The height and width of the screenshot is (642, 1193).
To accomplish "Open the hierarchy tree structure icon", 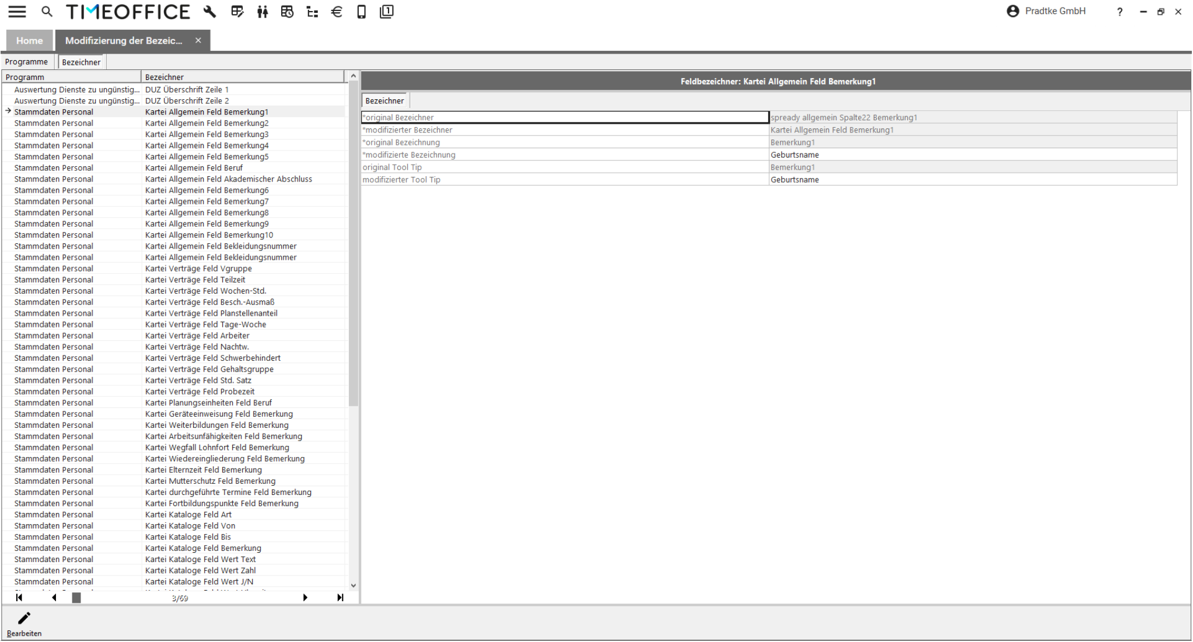I will tap(313, 12).
